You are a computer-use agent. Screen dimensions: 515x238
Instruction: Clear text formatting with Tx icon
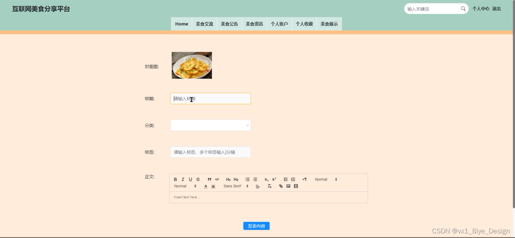tap(269, 186)
